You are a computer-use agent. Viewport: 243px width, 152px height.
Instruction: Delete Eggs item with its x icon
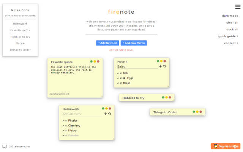[x=121, y=78]
